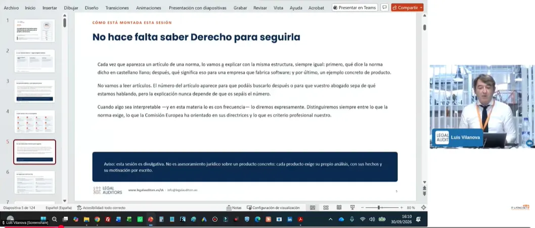The width and height of the screenshot is (535, 228).
Task: Switch to Slide Sorter view
Action: [x=326, y=207]
